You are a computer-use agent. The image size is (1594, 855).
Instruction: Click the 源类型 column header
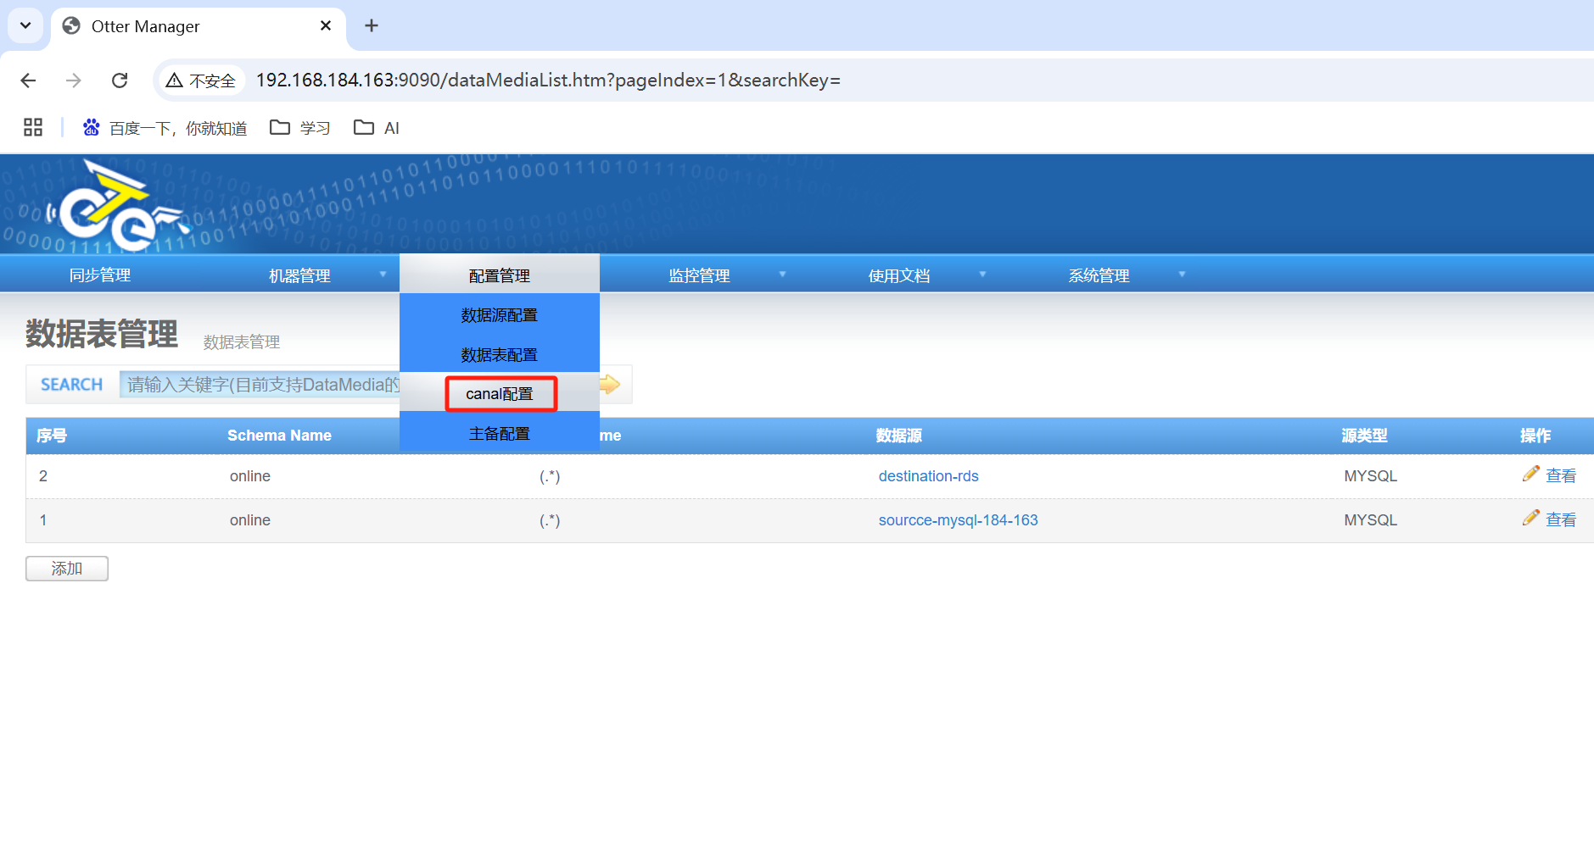pyautogui.click(x=1364, y=436)
